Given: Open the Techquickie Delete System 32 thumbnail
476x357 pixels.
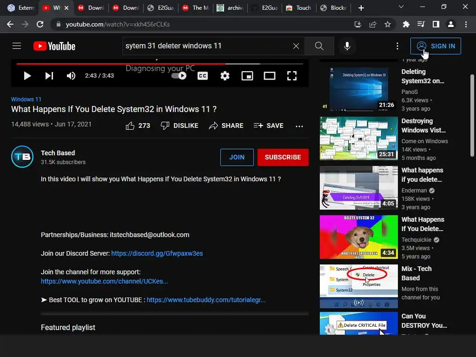Looking at the screenshot, I should 358,237.
